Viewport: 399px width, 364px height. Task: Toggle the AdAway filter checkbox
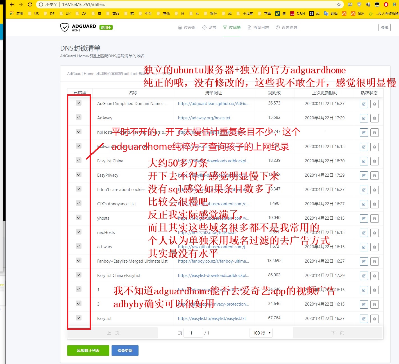(79, 117)
